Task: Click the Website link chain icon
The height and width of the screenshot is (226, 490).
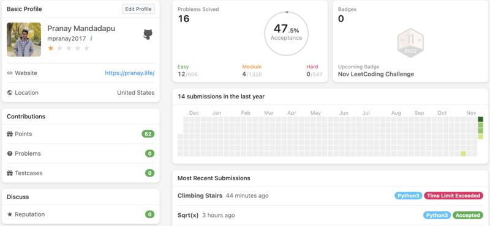Action: 10,73
